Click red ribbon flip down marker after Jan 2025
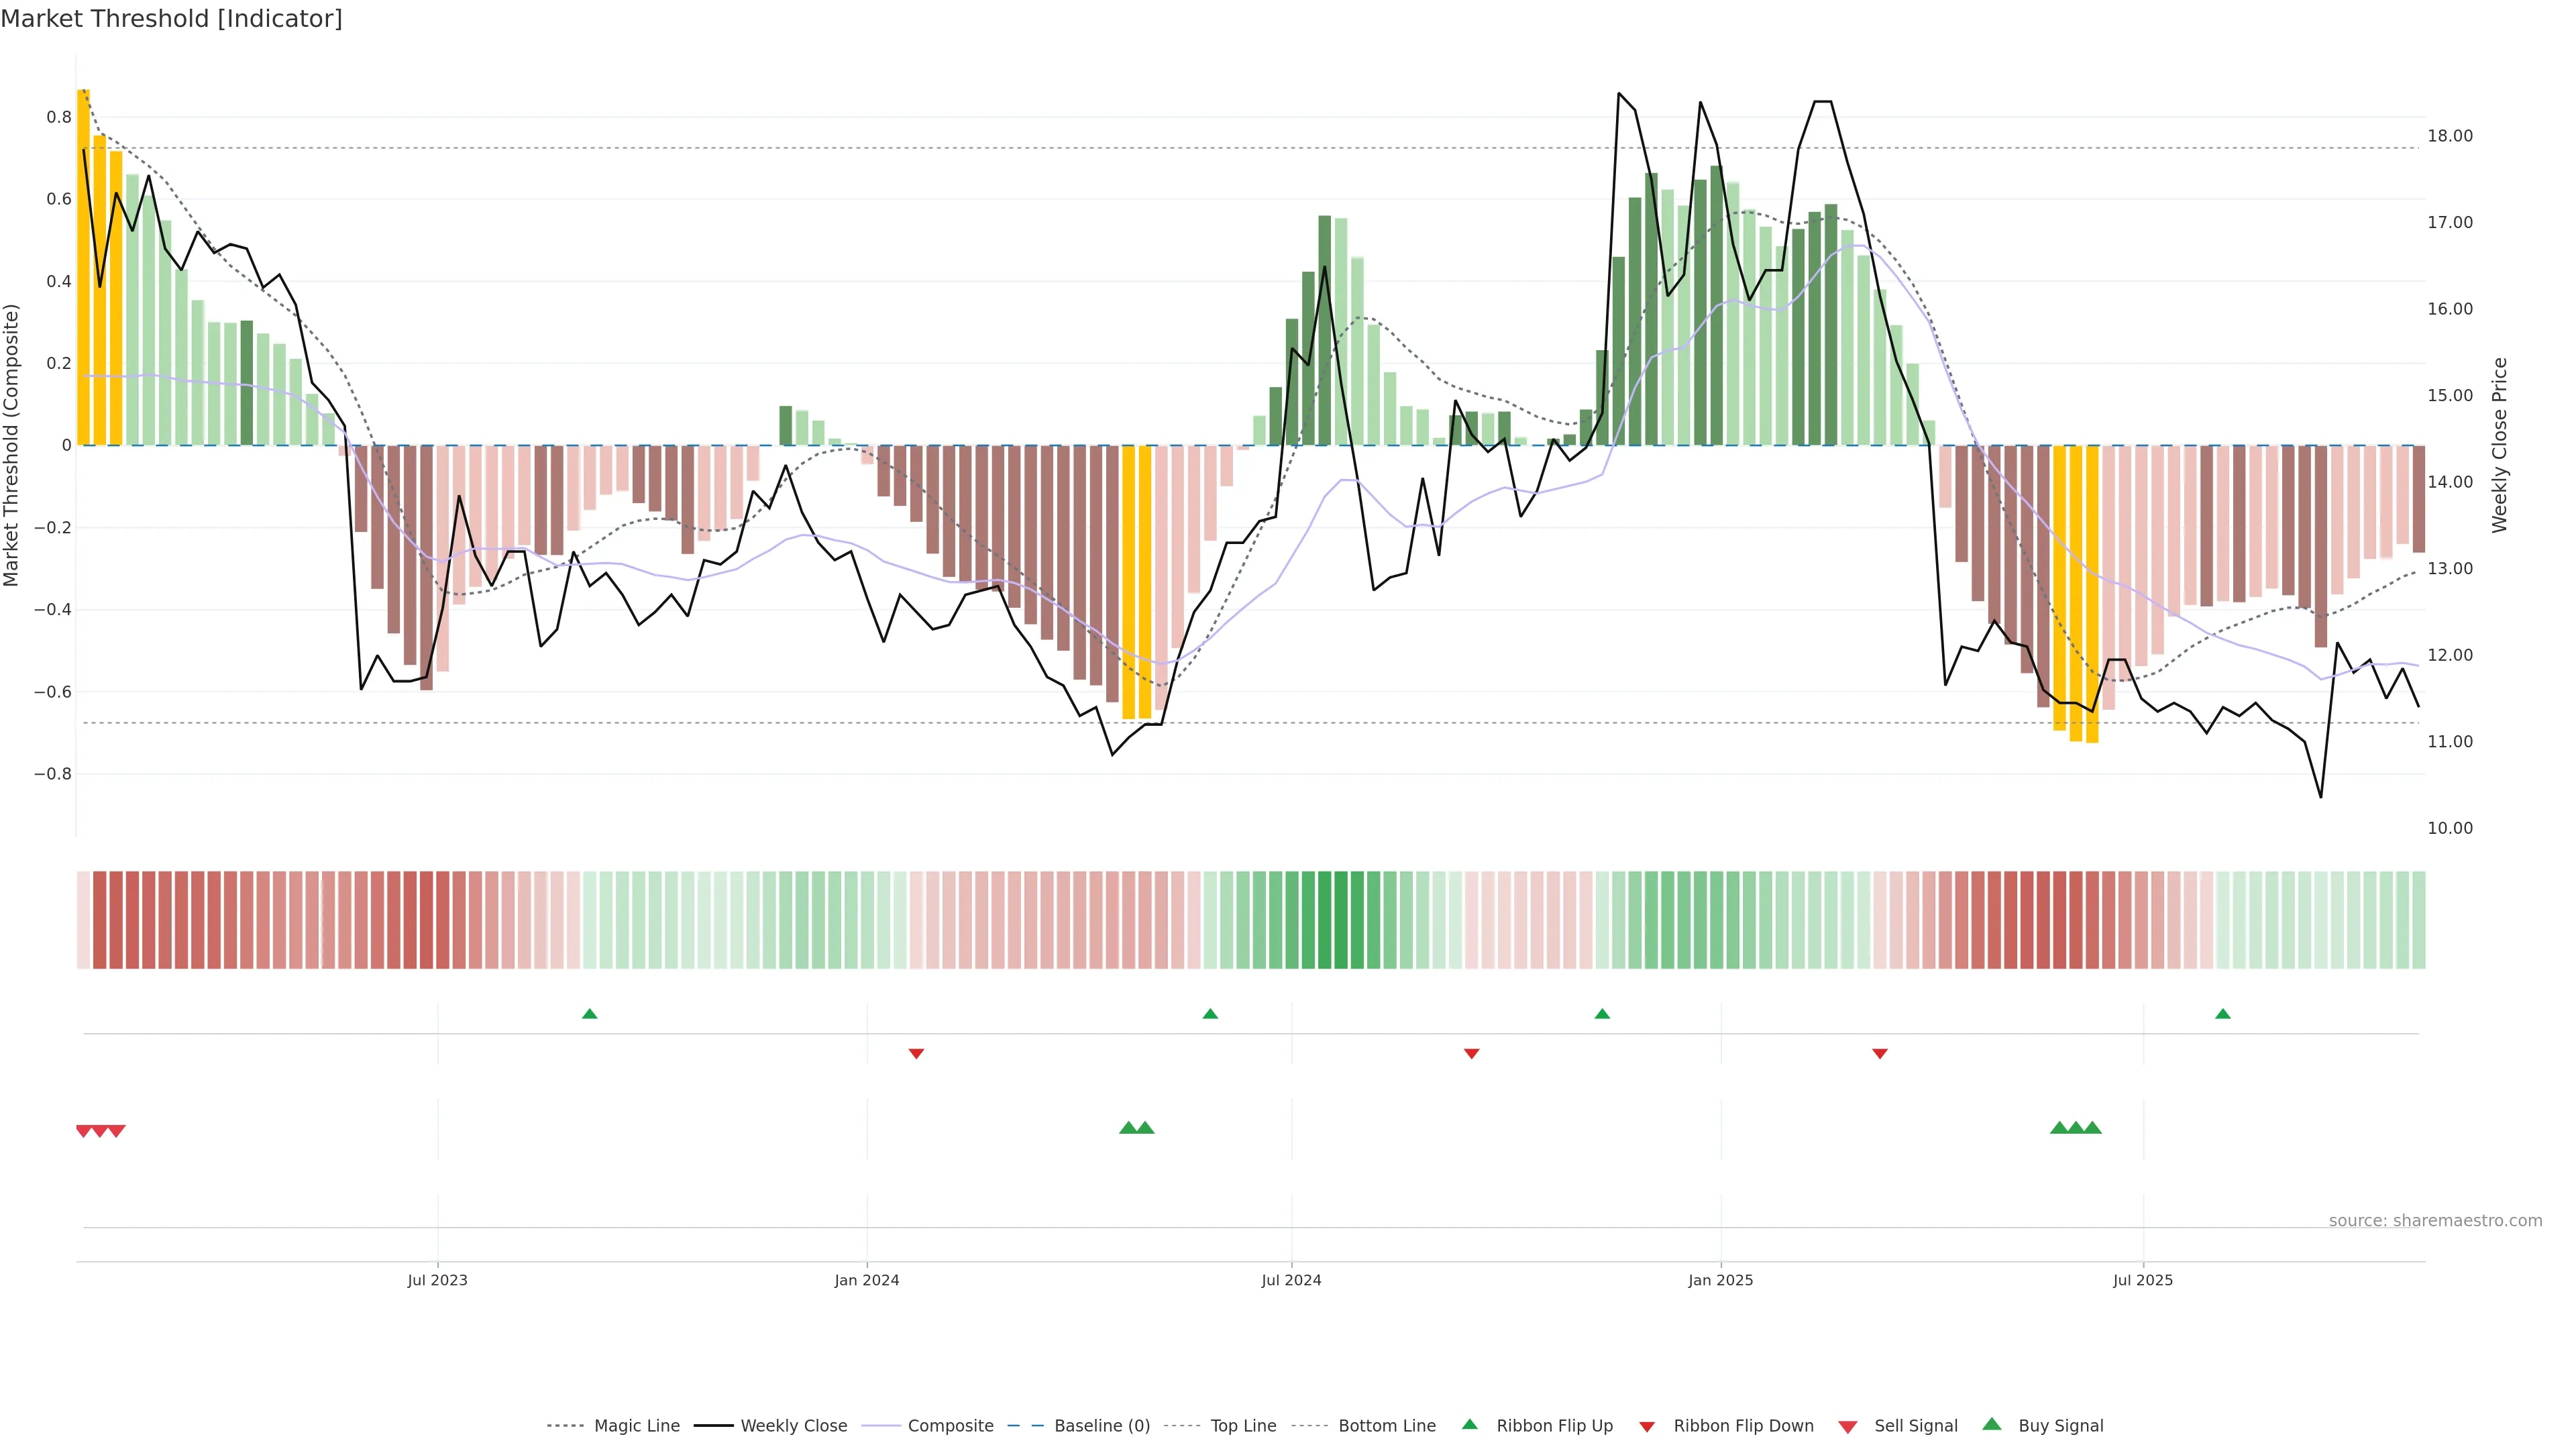Screen dimensions: 2576x1449 tap(1879, 1053)
